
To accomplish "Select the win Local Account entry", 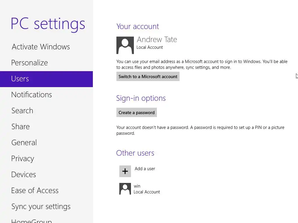I will tap(147, 189).
